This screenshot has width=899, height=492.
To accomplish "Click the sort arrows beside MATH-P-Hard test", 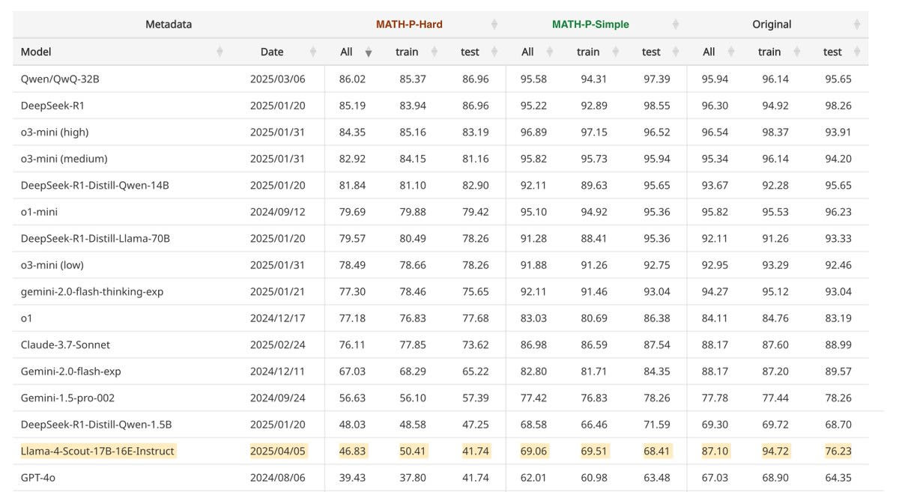I will 494,52.
